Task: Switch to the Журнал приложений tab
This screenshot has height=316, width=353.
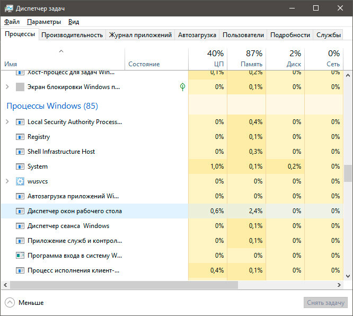Action: coord(140,35)
